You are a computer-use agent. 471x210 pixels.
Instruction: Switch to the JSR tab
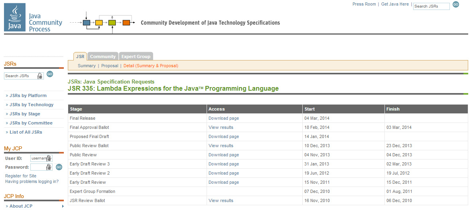80,56
